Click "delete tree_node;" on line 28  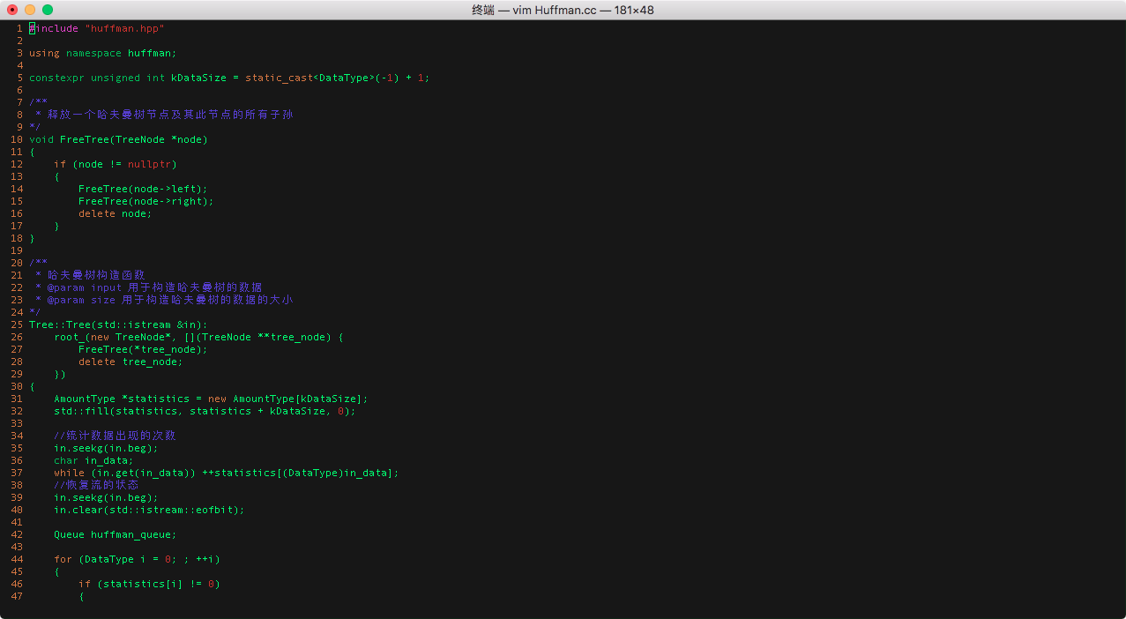130,362
